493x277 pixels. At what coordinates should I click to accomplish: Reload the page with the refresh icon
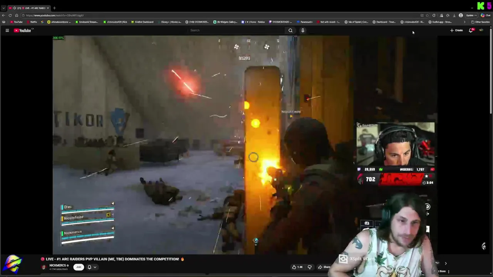[x=10, y=15]
